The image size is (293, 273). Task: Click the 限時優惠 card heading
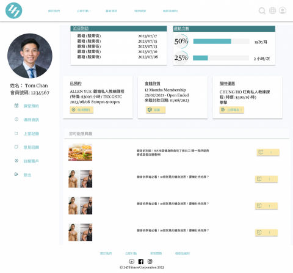pos(227,84)
